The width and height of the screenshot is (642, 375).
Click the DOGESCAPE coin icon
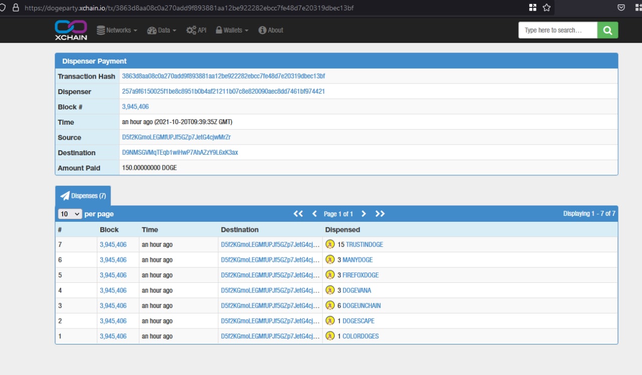coord(330,320)
